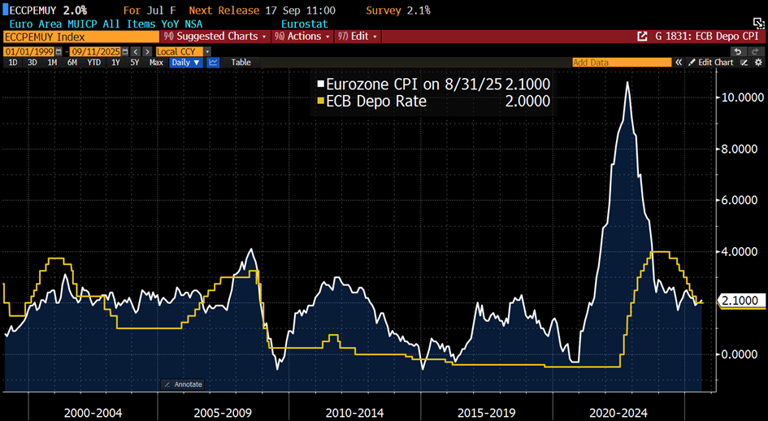Open the Daily frequency dropdown
The width and height of the screenshot is (768, 421).
(185, 63)
